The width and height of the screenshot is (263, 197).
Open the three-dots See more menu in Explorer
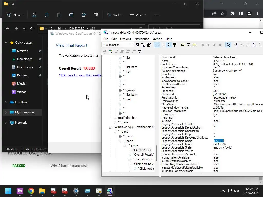click(x=156, y=15)
